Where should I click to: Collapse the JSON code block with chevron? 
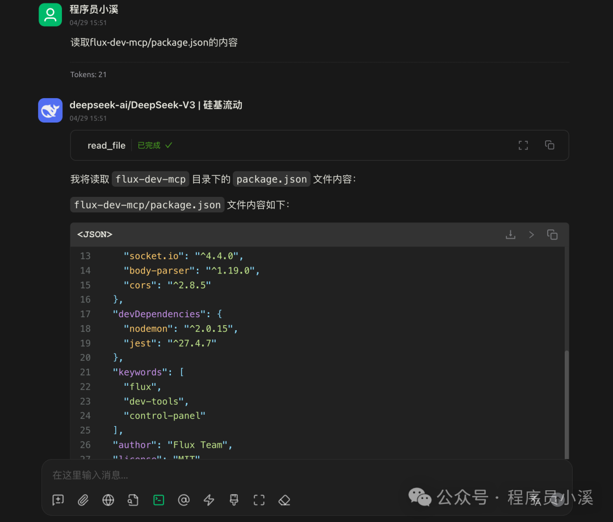point(531,234)
